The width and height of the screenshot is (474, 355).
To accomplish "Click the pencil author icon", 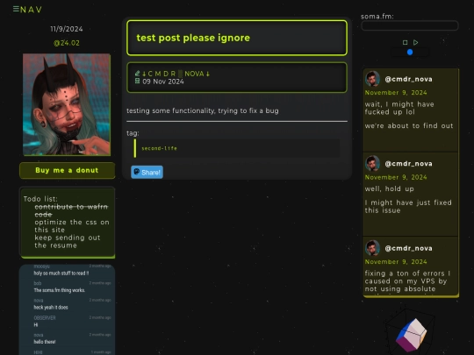I will click(x=137, y=74).
